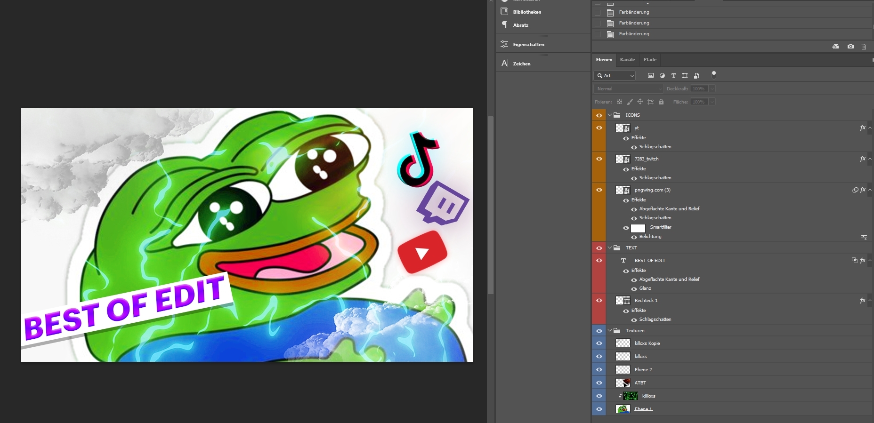Image resolution: width=874 pixels, height=423 pixels.
Task: Click the TikTok logo on the canvas
Action: coord(419,159)
